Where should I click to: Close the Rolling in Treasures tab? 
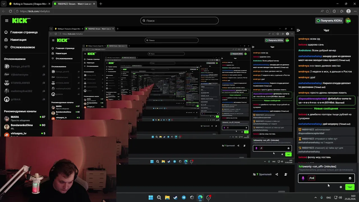point(49,4)
